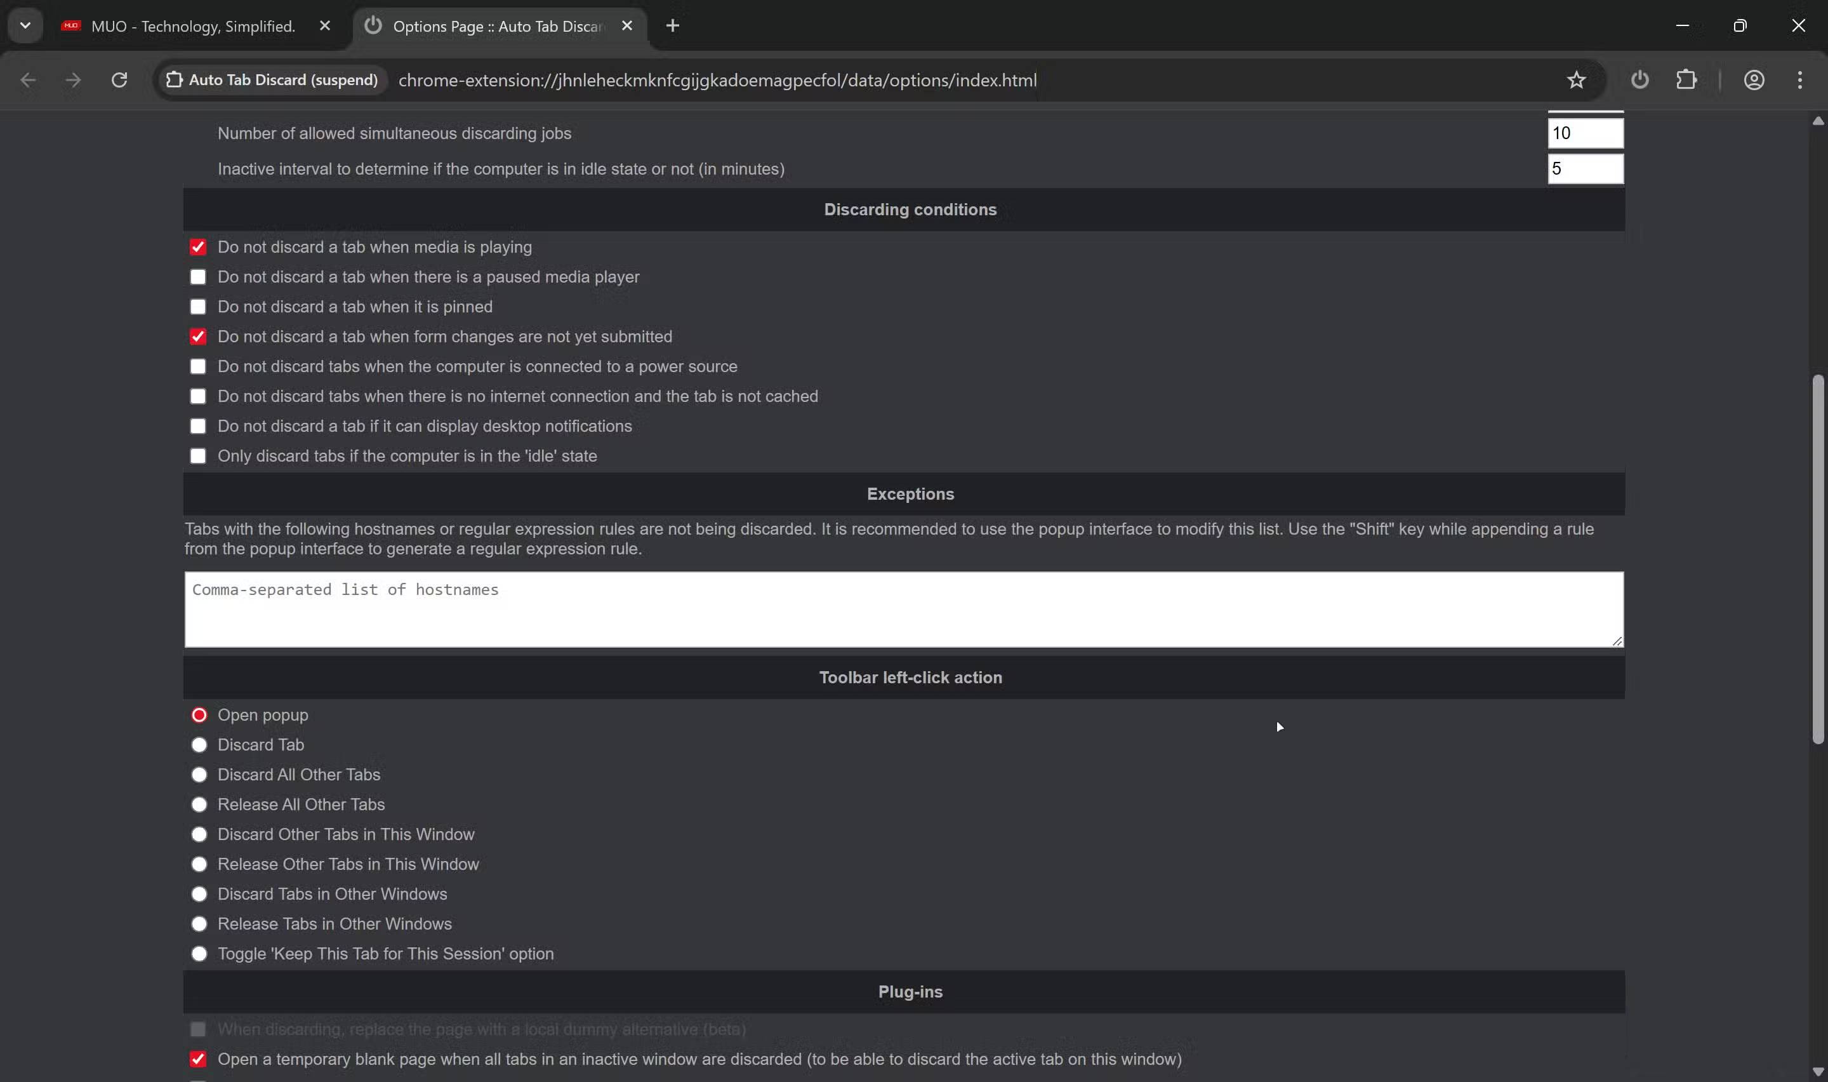Click the back navigation arrow
The image size is (1828, 1082).
(29, 79)
